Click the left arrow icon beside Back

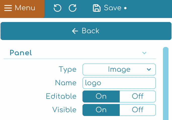[75, 31]
